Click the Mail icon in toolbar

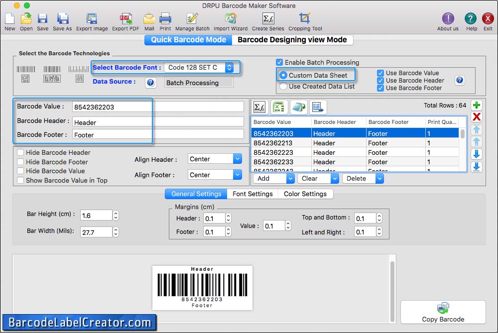(x=149, y=21)
